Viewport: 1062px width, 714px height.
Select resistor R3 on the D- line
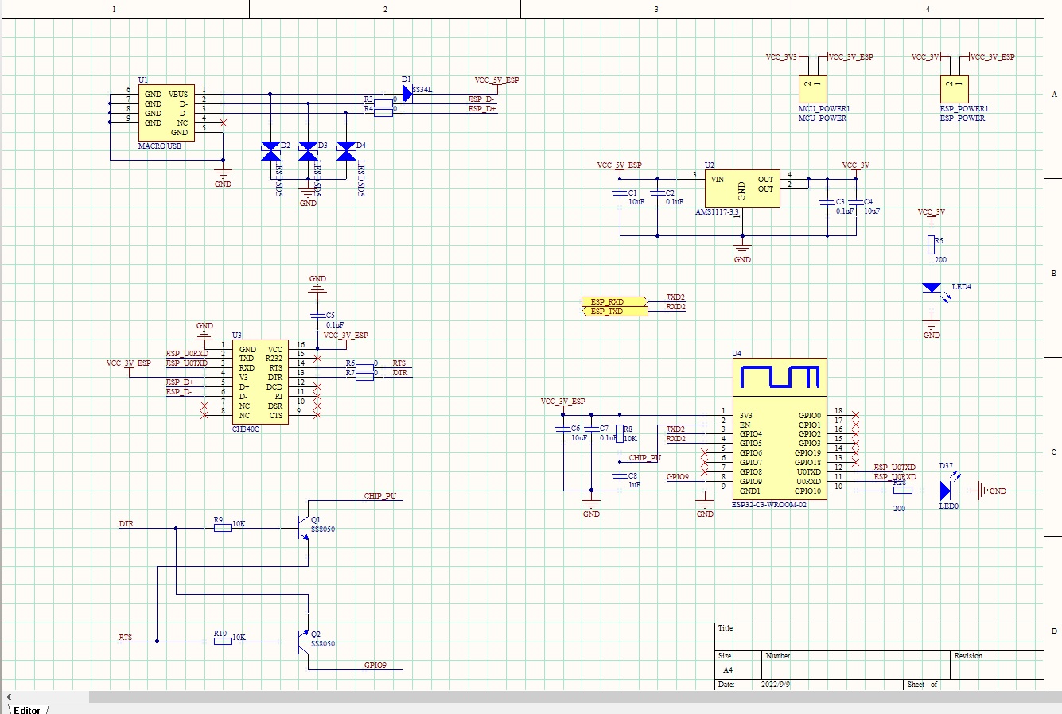383,103
